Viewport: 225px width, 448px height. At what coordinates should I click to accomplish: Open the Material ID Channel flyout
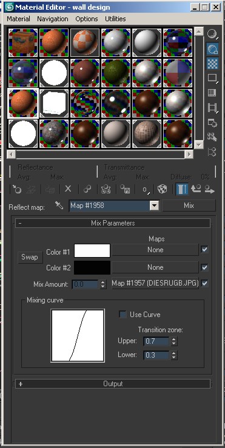tap(146, 189)
